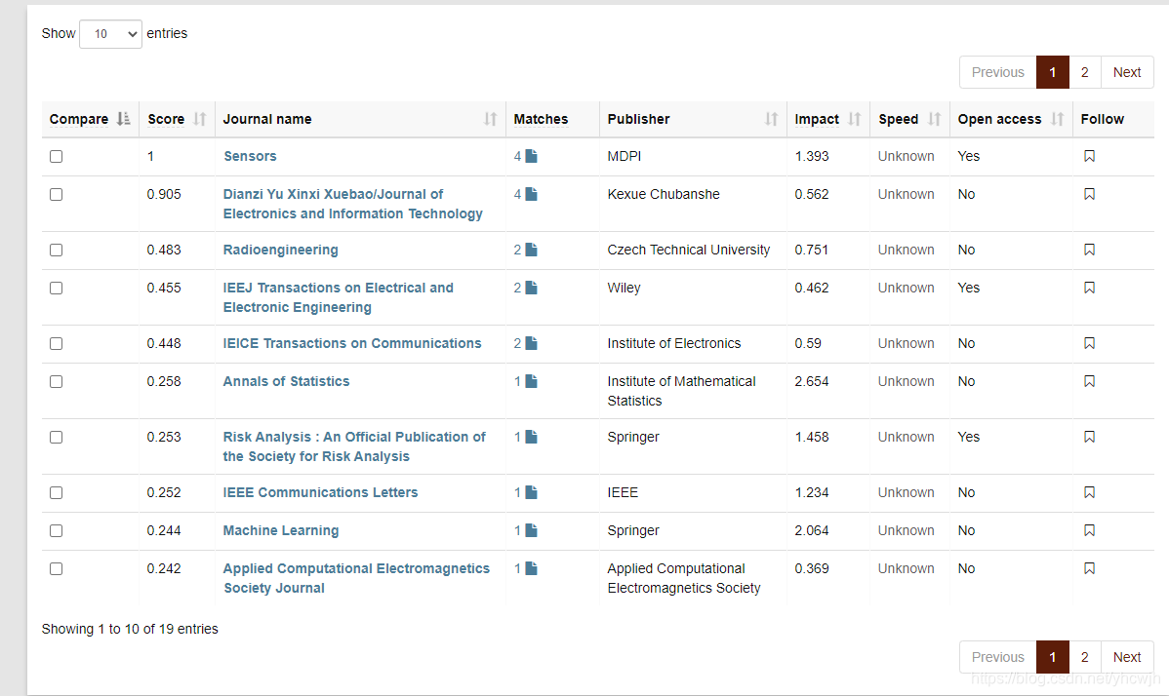View matching articles for Dianzi Yu Xinxi Xuebao
This screenshot has height=696, width=1169.
(x=531, y=194)
